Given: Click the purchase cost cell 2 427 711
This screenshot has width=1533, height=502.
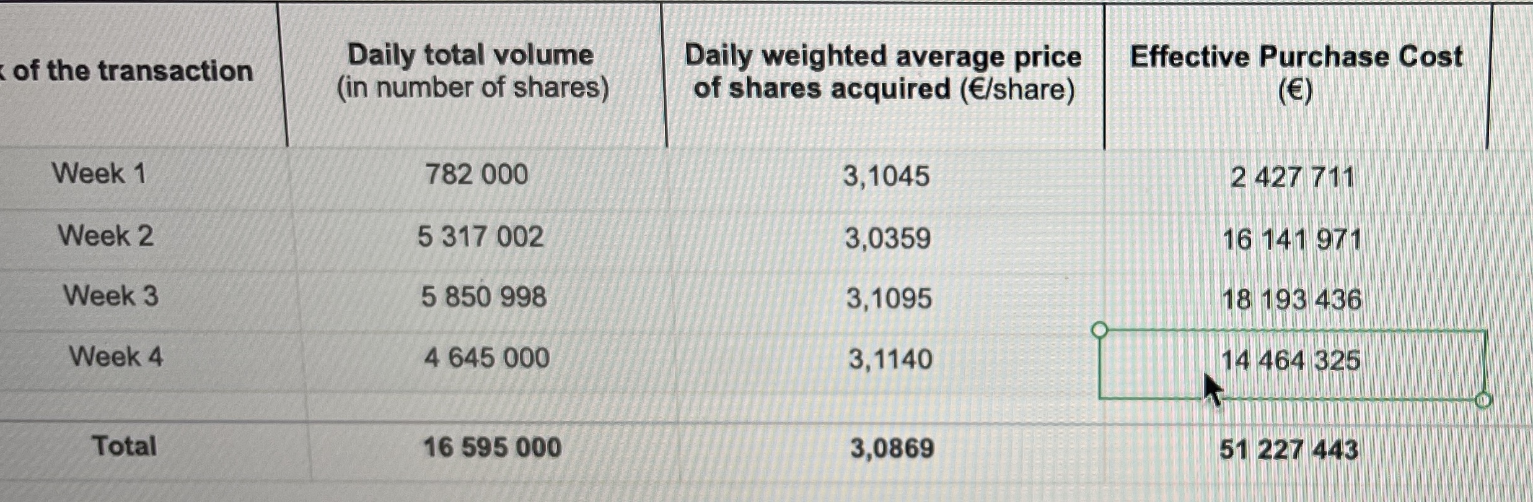Looking at the screenshot, I should pos(1292,178).
